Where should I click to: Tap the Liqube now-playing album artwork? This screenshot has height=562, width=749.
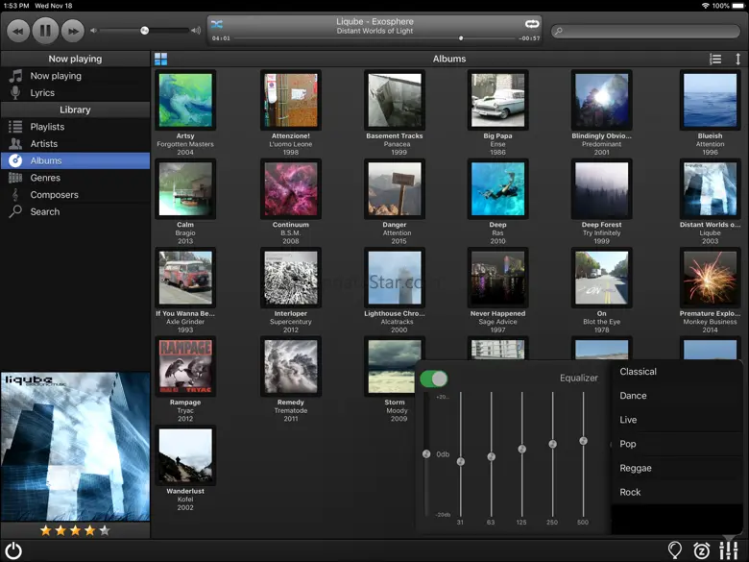pyautogui.click(x=76, y=447)
